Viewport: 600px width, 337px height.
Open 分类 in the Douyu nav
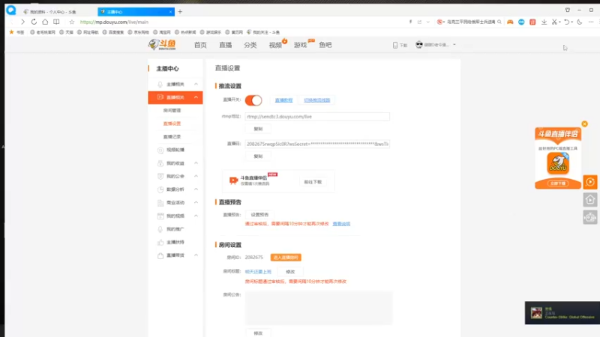250,45
